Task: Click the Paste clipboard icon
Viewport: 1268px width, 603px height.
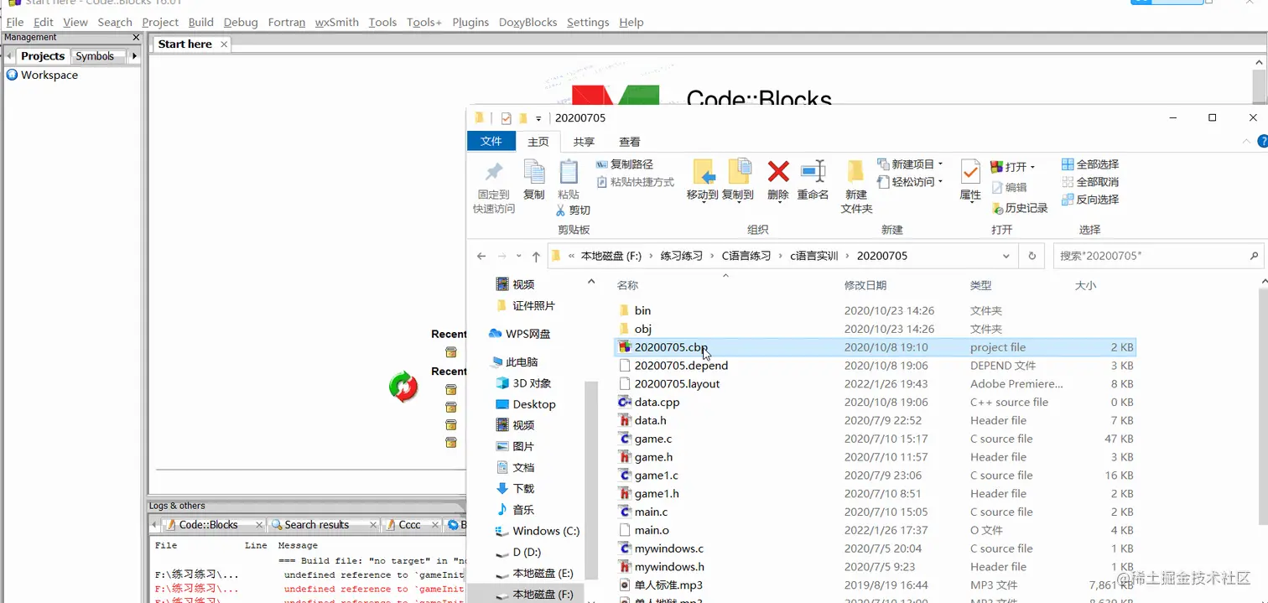Action: (569, 171)
